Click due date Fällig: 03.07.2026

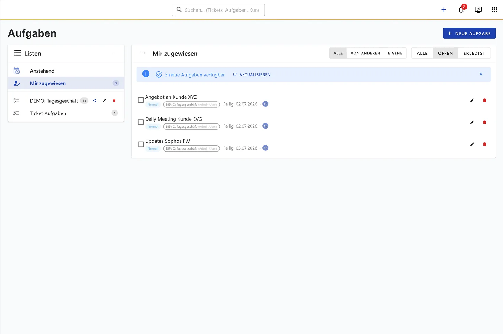tap(240, 148)
